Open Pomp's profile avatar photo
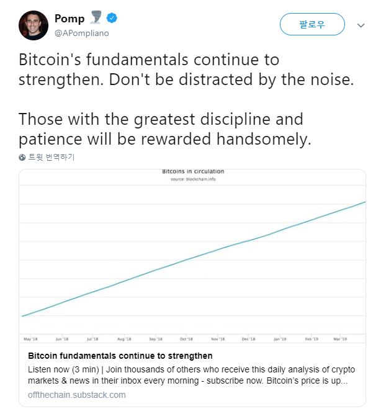Image resolution: width=381 pixels, height=414 pixels. click(x=34, y=25)
